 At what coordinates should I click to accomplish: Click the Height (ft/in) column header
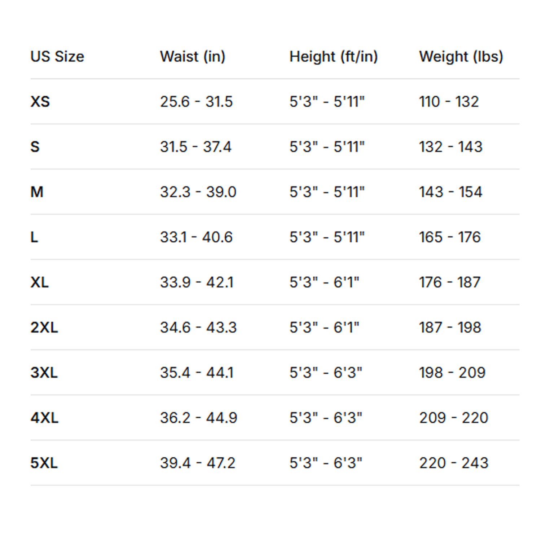click(334, 57)
